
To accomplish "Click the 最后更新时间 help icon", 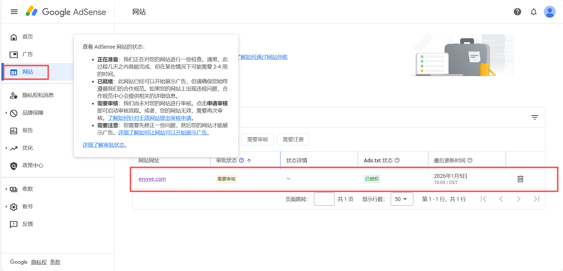I will coord(470,160).
